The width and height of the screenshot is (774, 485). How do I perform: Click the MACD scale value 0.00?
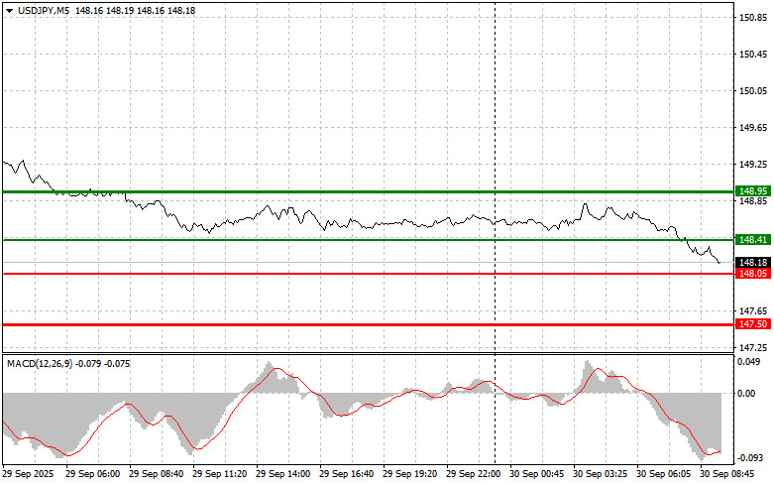pyautogui.click(x=746, y=393)
